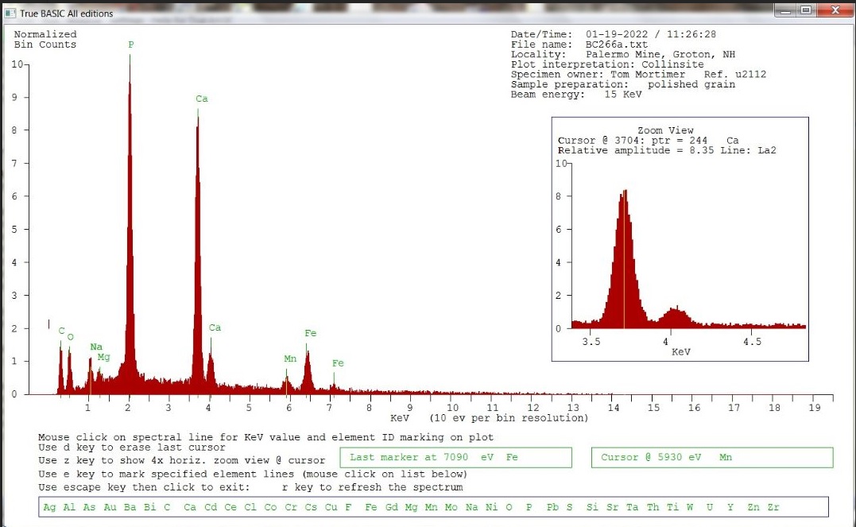Select As in the bottom element list
This screenshot has width=856, height=527.
pos(89,507)
